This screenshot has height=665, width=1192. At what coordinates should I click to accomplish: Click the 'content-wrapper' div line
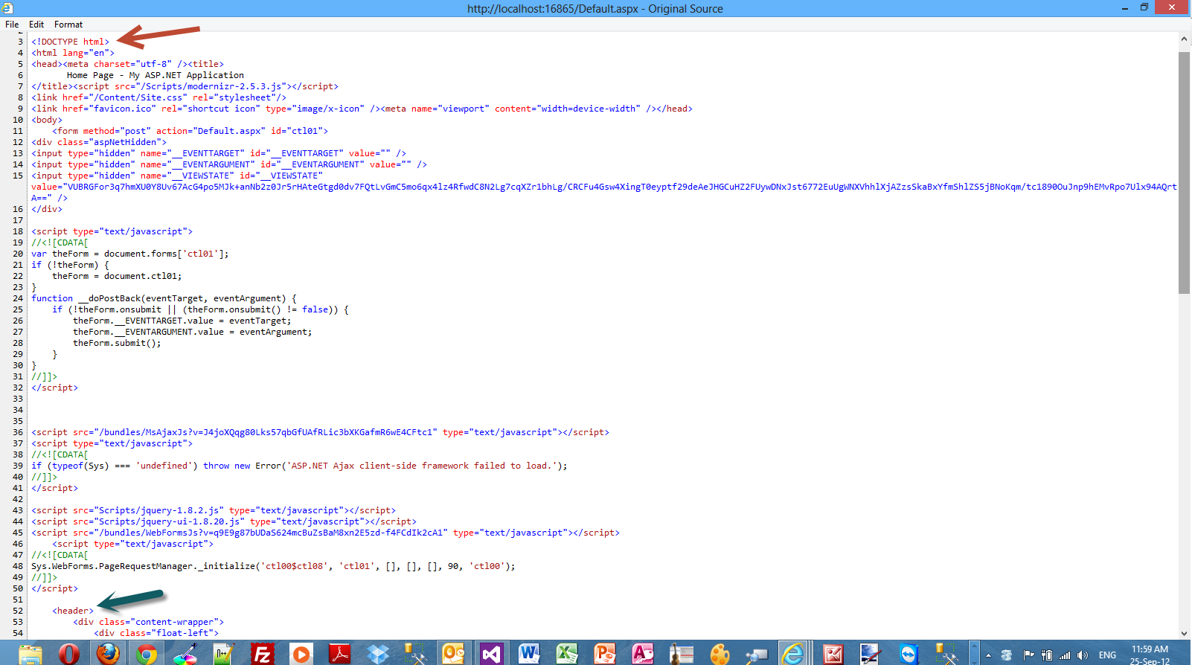click(x=148, y=622)
